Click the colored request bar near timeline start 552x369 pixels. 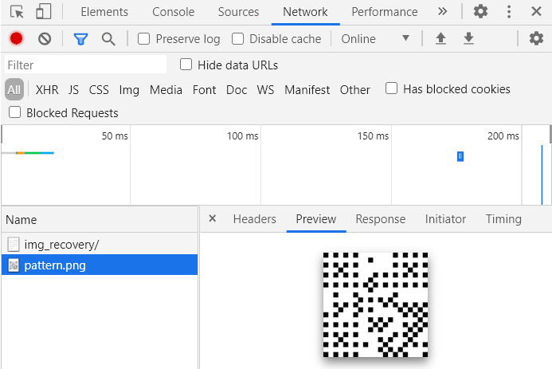(28, 153)
